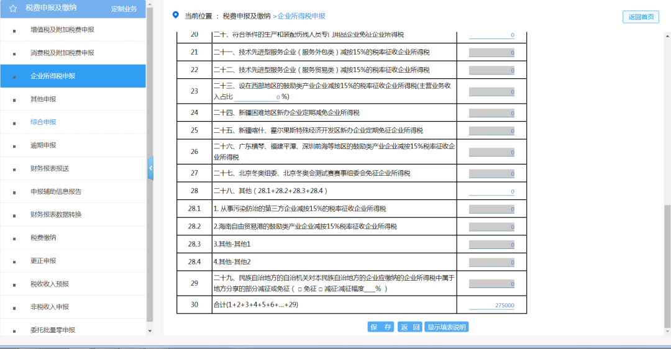Click the row 28 其他 amount input field

point(491,191)
